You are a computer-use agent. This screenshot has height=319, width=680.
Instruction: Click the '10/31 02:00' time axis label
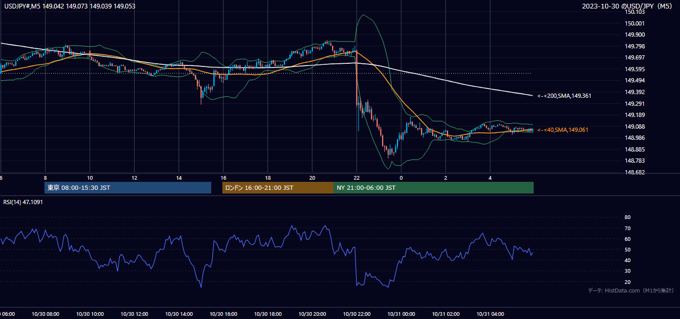446,314
